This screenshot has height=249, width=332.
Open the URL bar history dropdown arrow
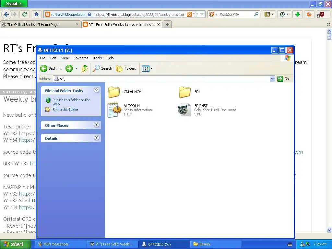(x=202, y=14)
